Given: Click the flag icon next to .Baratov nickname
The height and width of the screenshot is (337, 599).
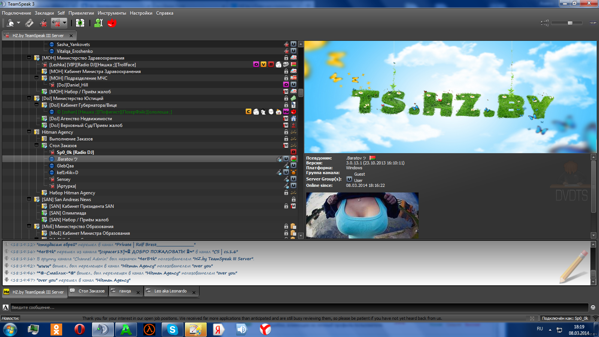Looking at the screenshot, I should (372, 158).
